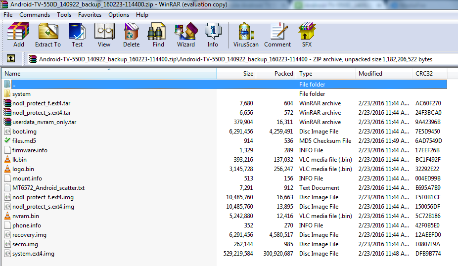Click the packed value 16,311
This screenshot has width=458, height=266.
(x=285, y=122)
